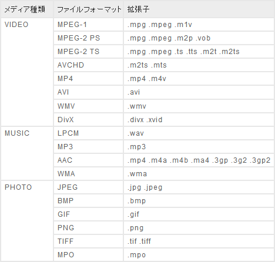
Task: Select the '.mp4 .m4v' extensions cell
Action: [199, 79]
